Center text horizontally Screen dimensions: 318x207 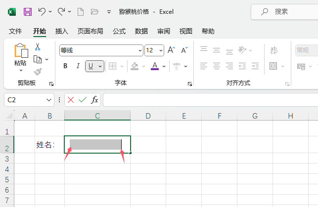click(x=217, y=66)
